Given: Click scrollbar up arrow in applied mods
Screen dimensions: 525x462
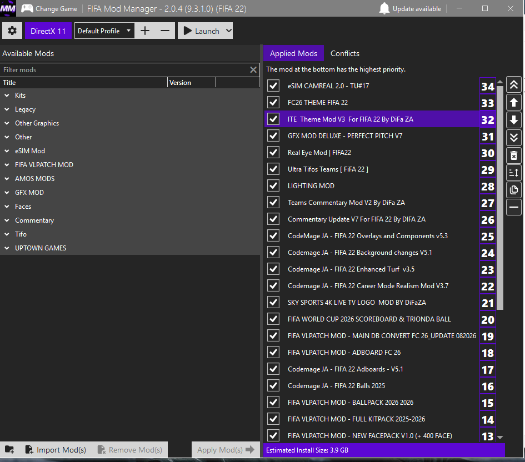Looking at the screenshot, I should (x=500, y=81).
